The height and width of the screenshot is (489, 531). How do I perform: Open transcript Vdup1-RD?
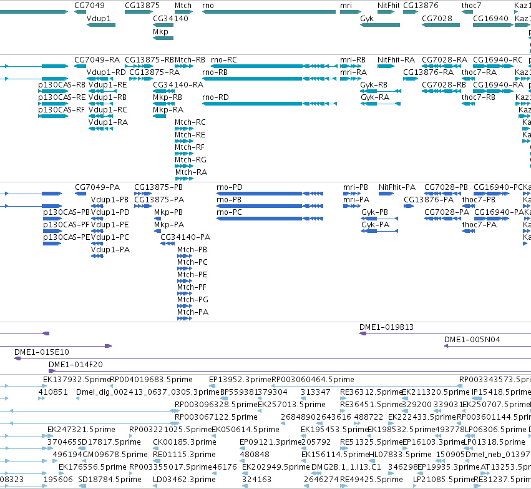(x=106, y=72)
